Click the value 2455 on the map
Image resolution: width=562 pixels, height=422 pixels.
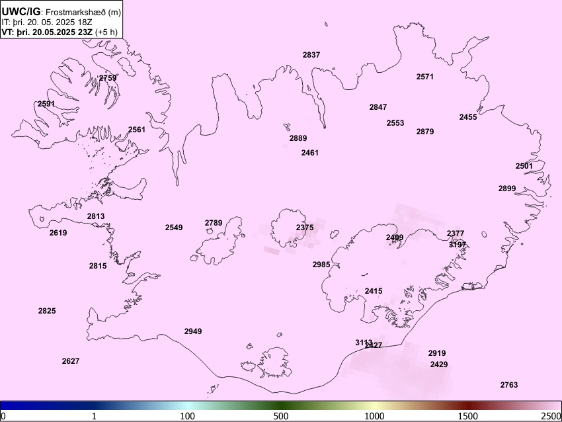tap(468, 117)
